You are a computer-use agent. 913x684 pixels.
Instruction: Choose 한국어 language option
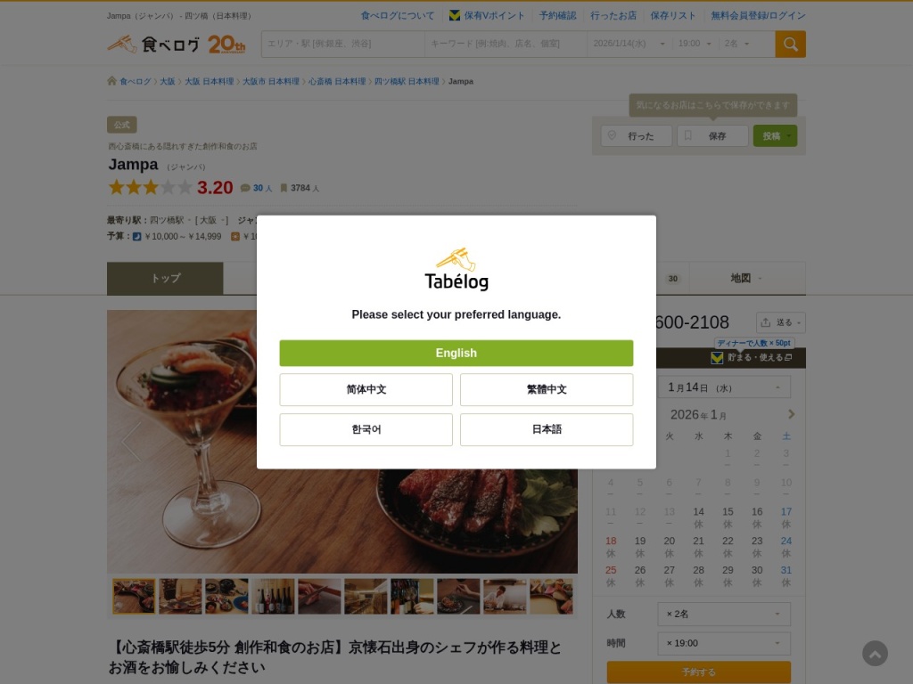(x=366, y=429)
